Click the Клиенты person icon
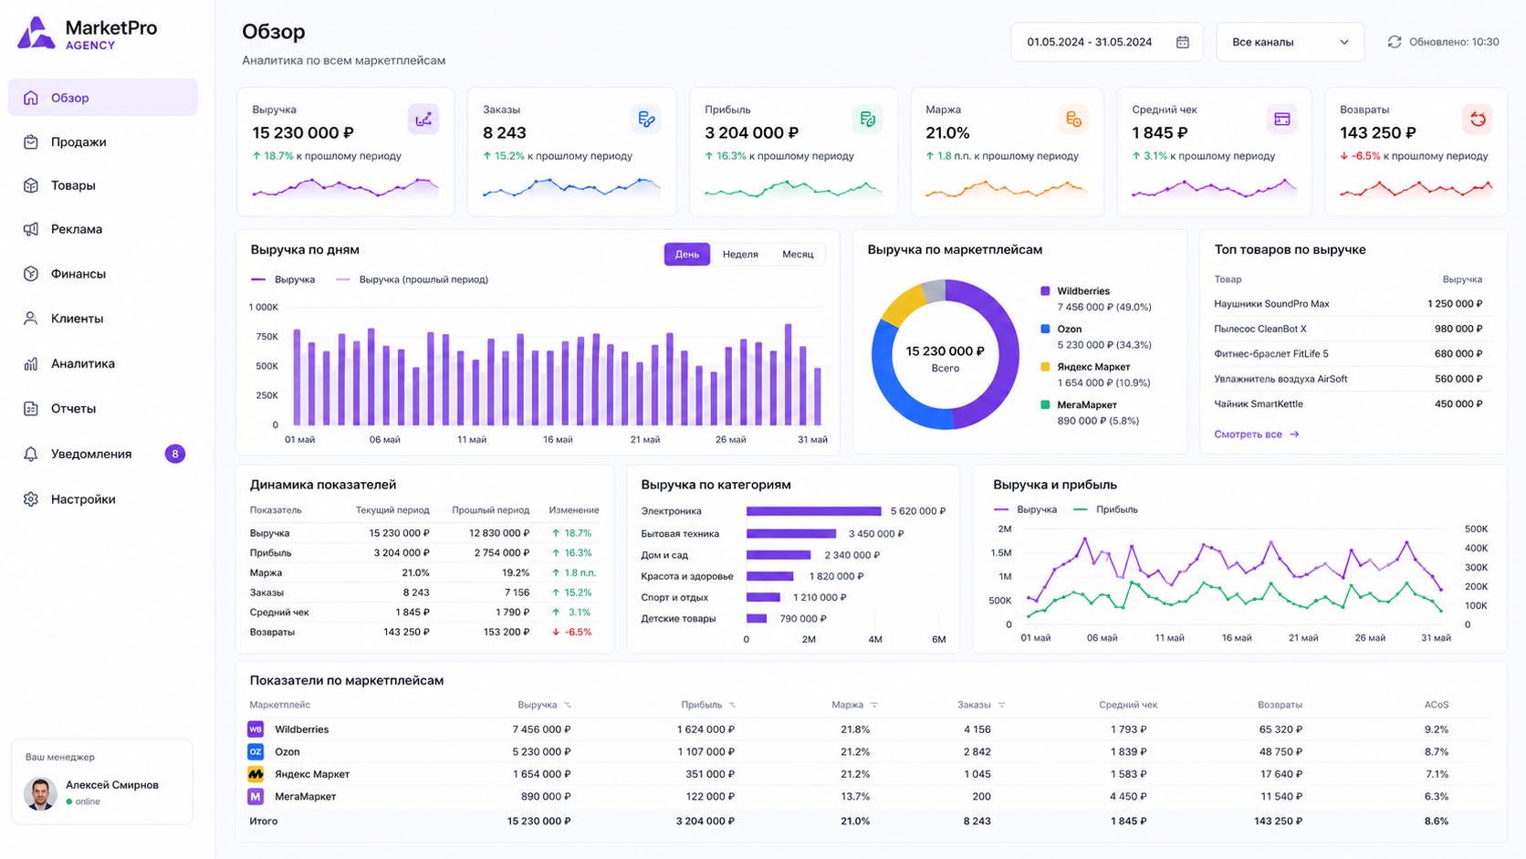 point(31,319)
